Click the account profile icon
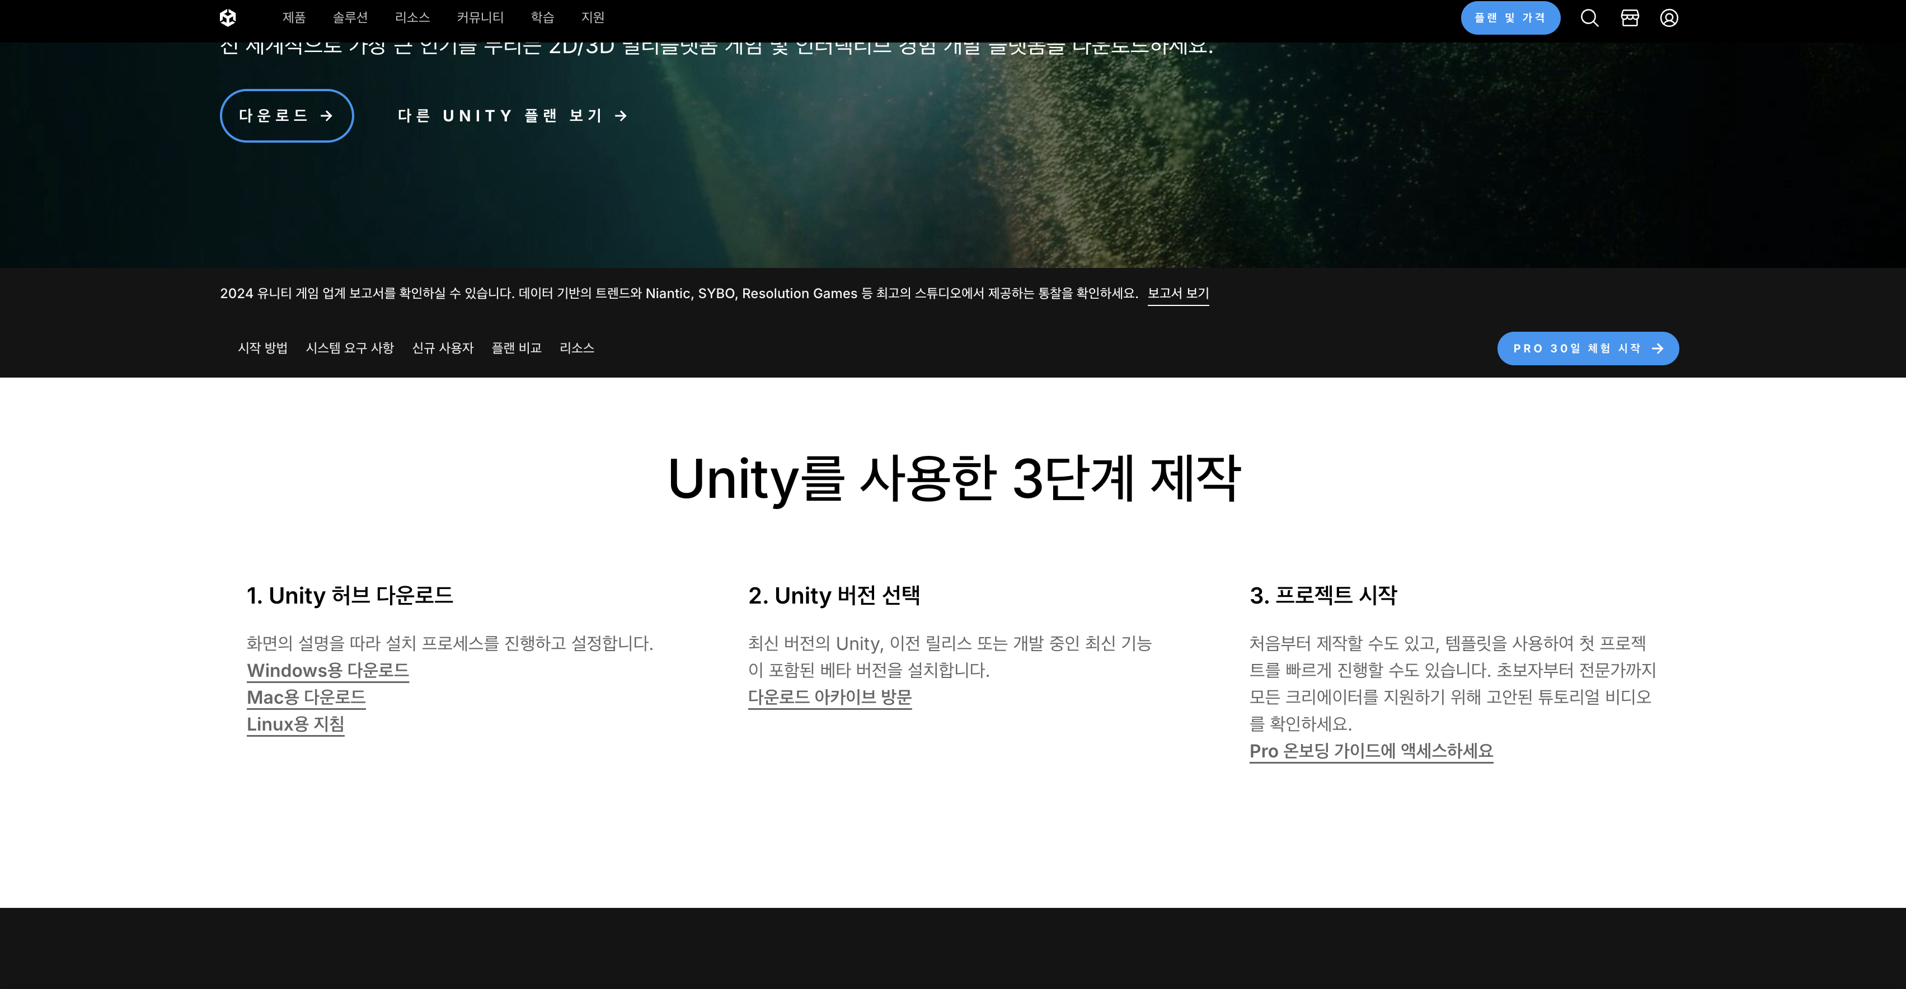The width and height of the screenshot is (1906, 989). [1669, 17]
